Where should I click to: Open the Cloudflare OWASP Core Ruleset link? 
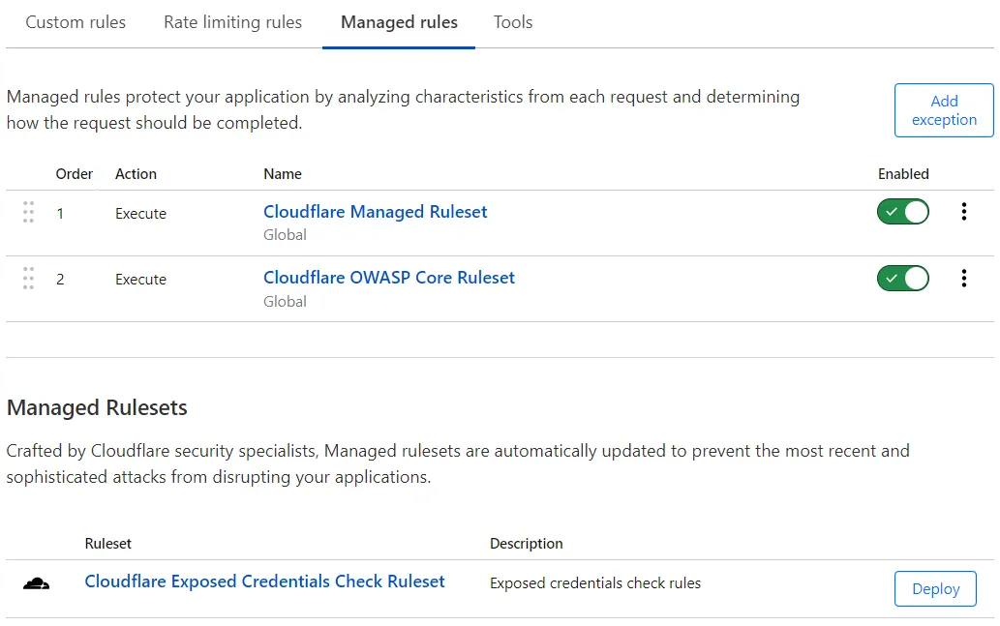pyautogui.click(x=389, y=278)
